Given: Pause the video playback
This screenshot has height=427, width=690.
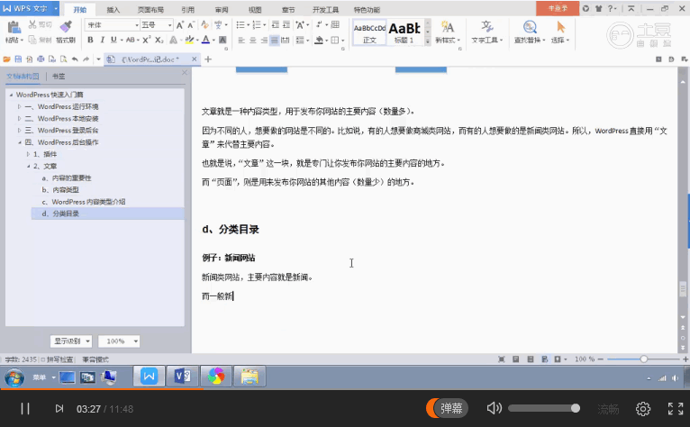Looking at the screenshot, I should [x=25, y=409].
